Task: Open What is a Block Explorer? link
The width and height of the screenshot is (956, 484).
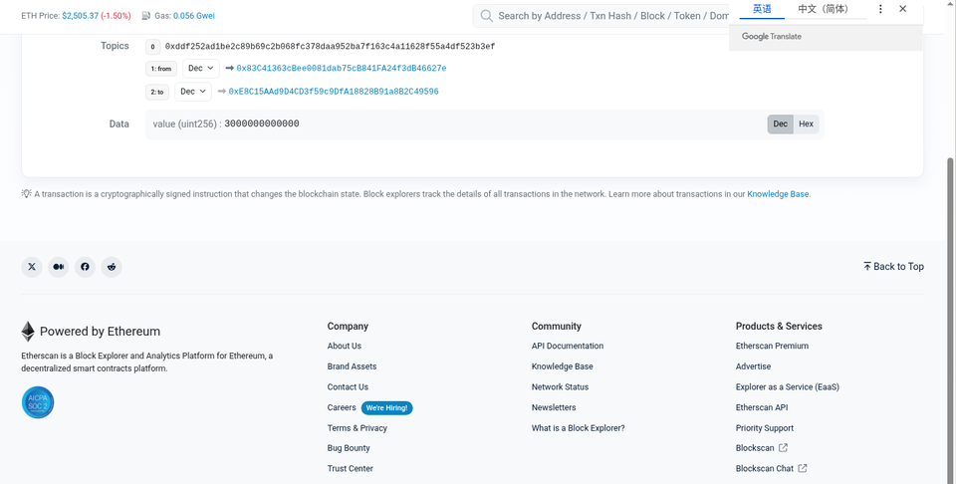Action: 578,428
